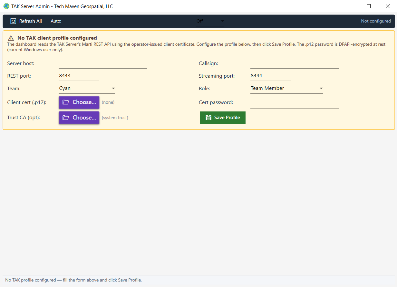397x287 pixels.
Task: Click the Streaming port field showing 8444
Action: 270,76
